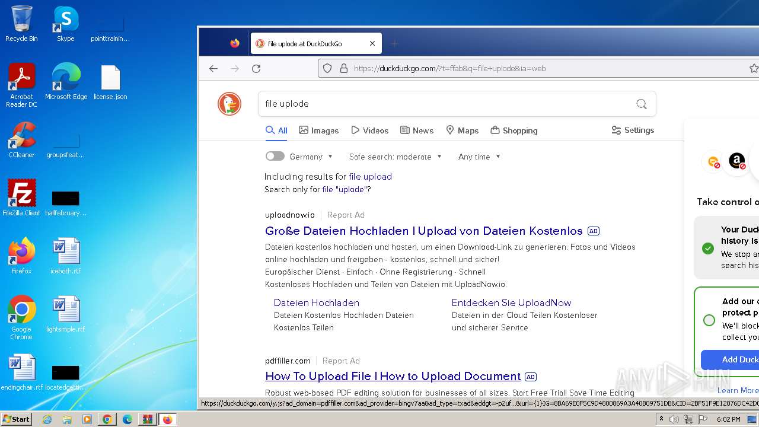
Task: Open media player from taskbar
Action: coord(87,419)
